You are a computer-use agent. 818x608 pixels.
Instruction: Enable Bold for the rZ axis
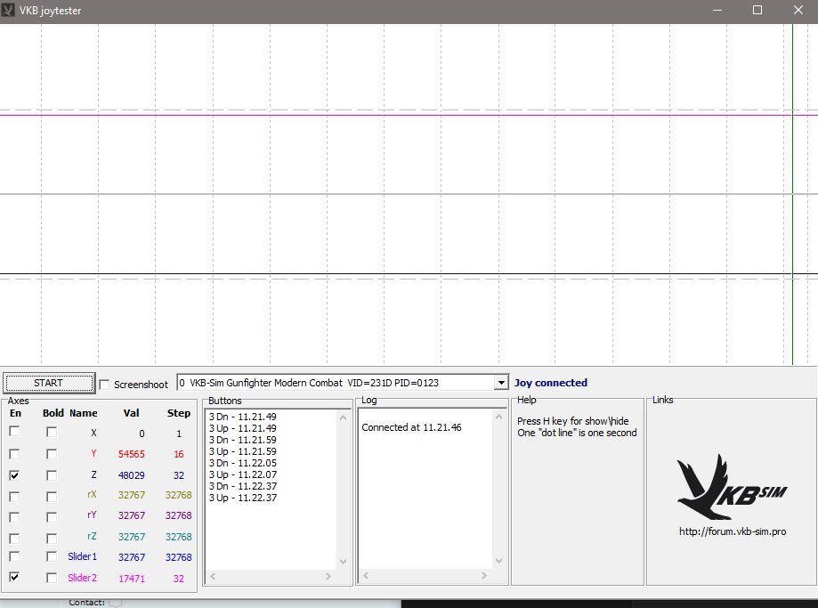(x=52, y=537)
